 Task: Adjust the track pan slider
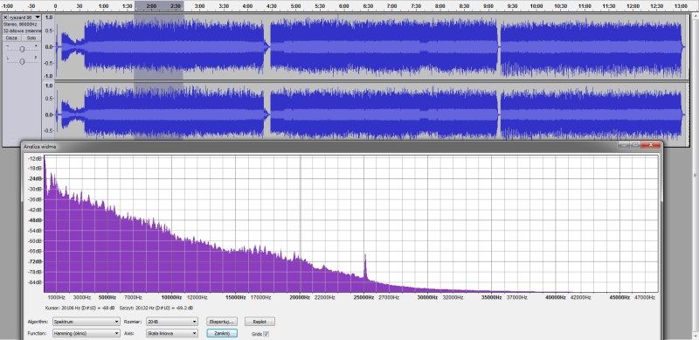pyautogui.click(x=22, y=62)
